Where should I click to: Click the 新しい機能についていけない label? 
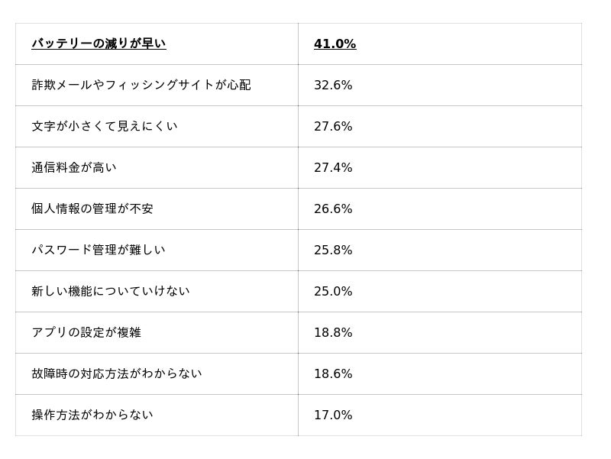pyautogui.click(x=111, y=291)
